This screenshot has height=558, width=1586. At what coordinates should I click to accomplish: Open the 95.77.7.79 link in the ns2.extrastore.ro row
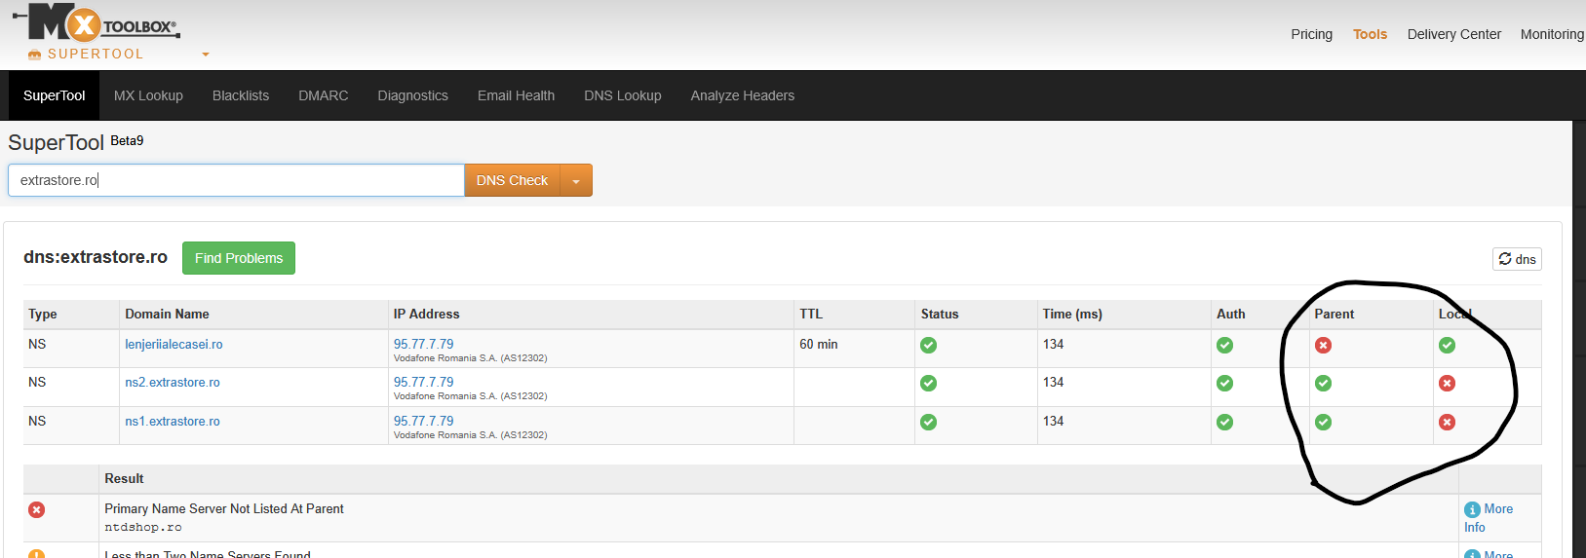coord(423,382)
